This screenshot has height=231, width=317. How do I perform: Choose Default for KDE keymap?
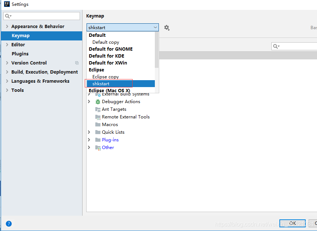coord(121,56)
